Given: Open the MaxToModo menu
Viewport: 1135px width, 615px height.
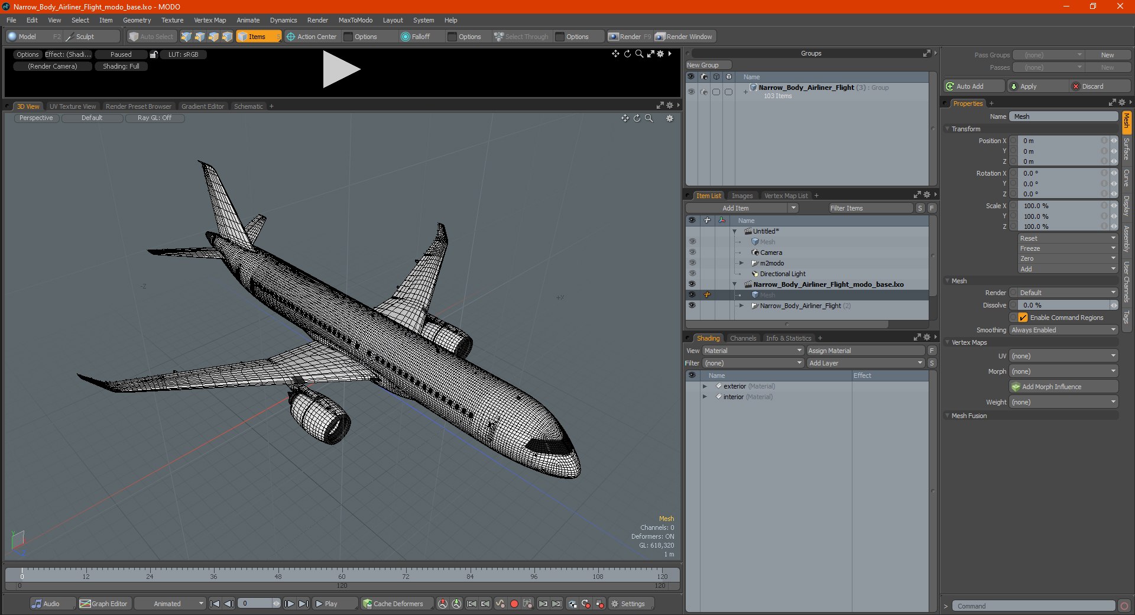Looking at the screenshot, I should [x=355, y=20].
